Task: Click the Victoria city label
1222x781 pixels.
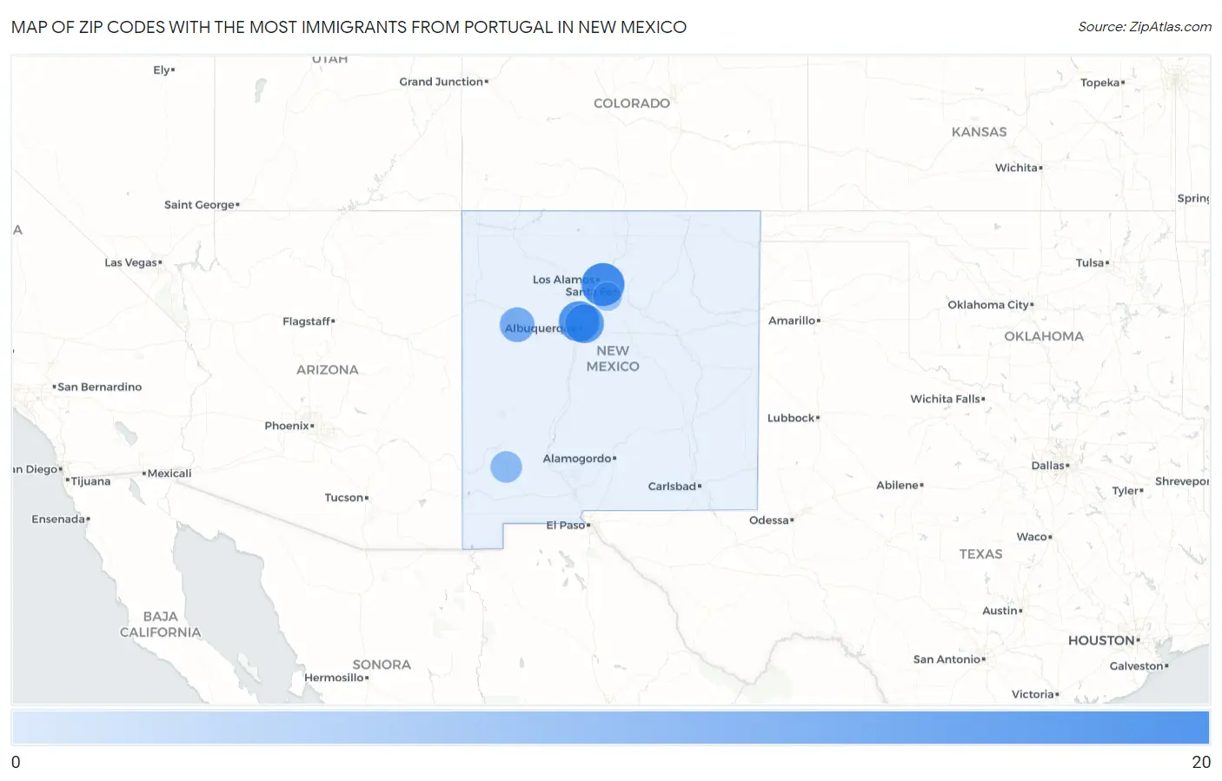Action: (1033, 694)
